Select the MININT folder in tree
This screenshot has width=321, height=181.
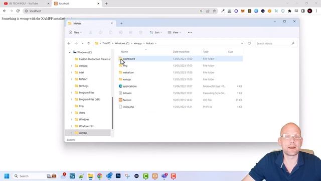[81, 79]
